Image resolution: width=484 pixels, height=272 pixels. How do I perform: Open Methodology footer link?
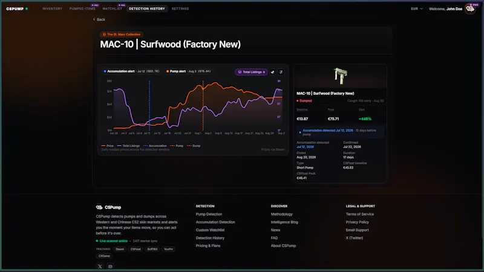pyautogui.click(x=281, y=214)
